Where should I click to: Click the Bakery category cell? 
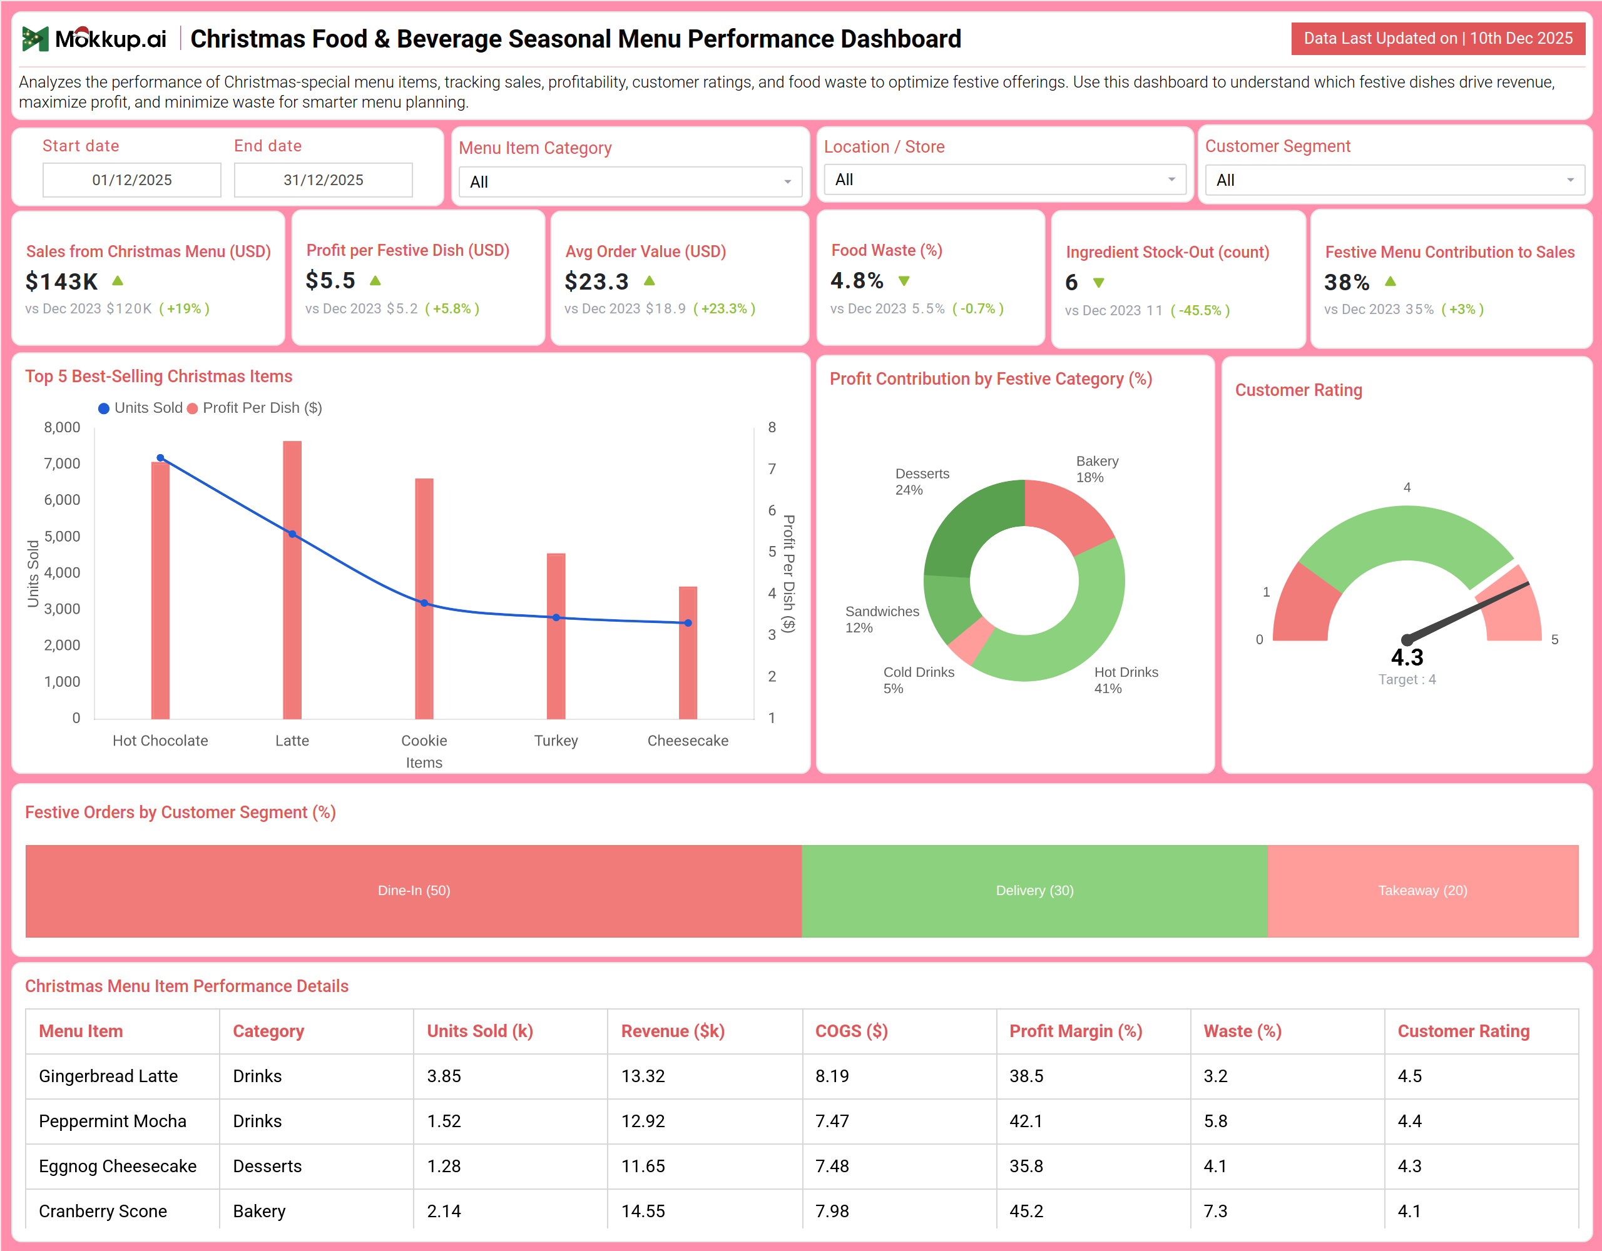(x=259, y=1212)
